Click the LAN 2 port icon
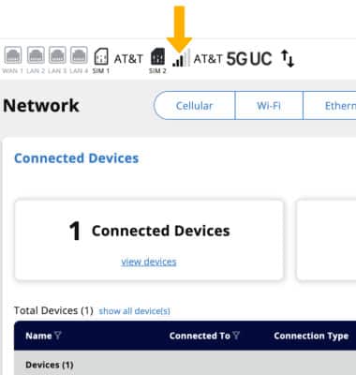 36,55
